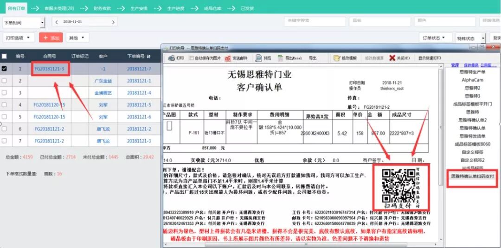
Task: Switch to 生产进度 tab
Action: point(176,8)
